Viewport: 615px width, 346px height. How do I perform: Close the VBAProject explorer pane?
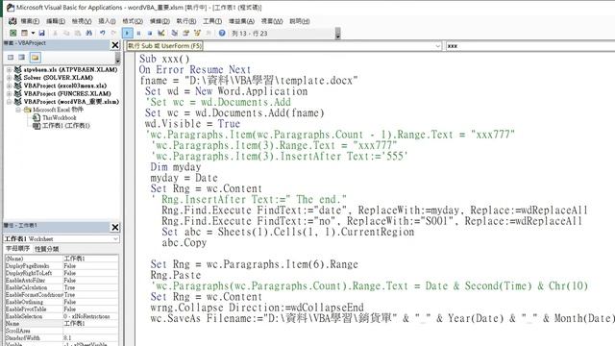click(x=115, y=45)
